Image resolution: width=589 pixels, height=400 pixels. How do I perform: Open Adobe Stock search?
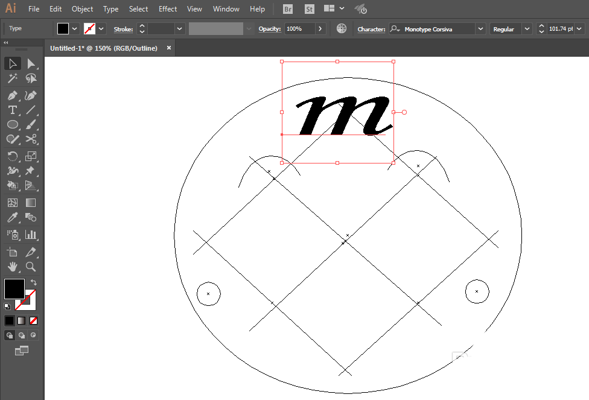tap(309, 9)
